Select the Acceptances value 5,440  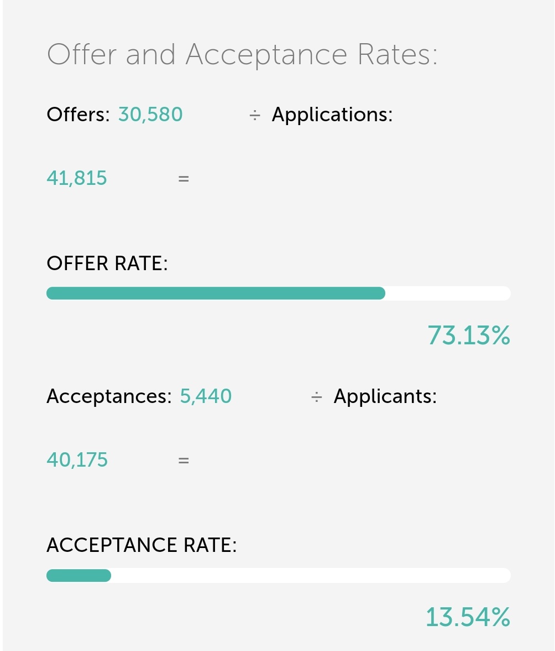pos(206,396)
